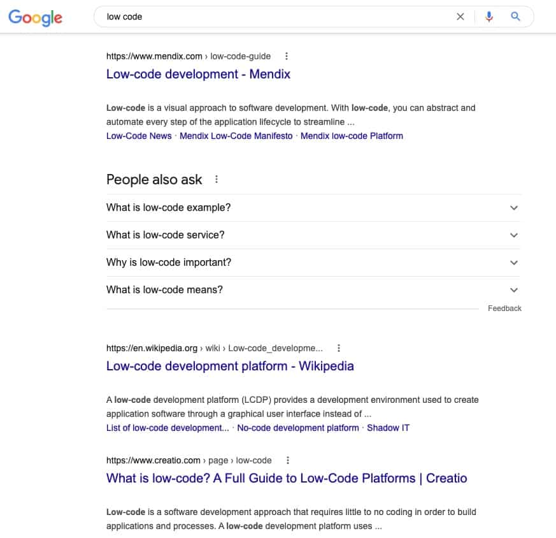Screen dimensions: 556x538
Task: Expand "What is low-code means?" question
Action: 313,290
